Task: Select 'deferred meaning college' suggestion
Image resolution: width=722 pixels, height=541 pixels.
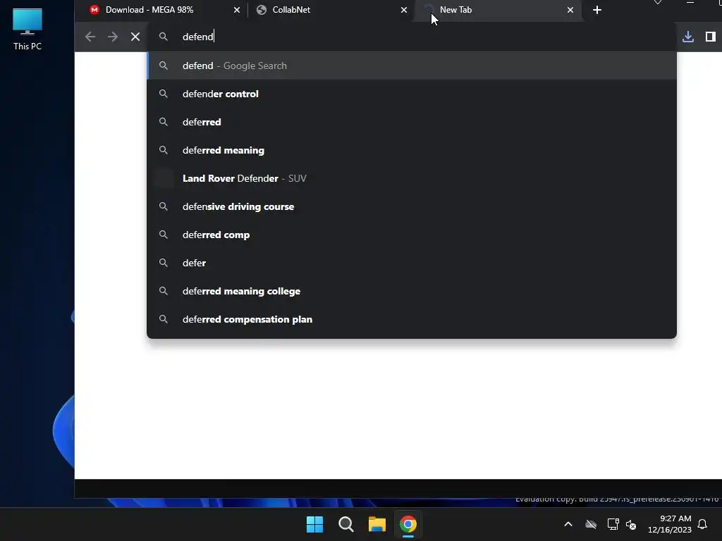Action: pyautogui.click(x=412, y=291)
